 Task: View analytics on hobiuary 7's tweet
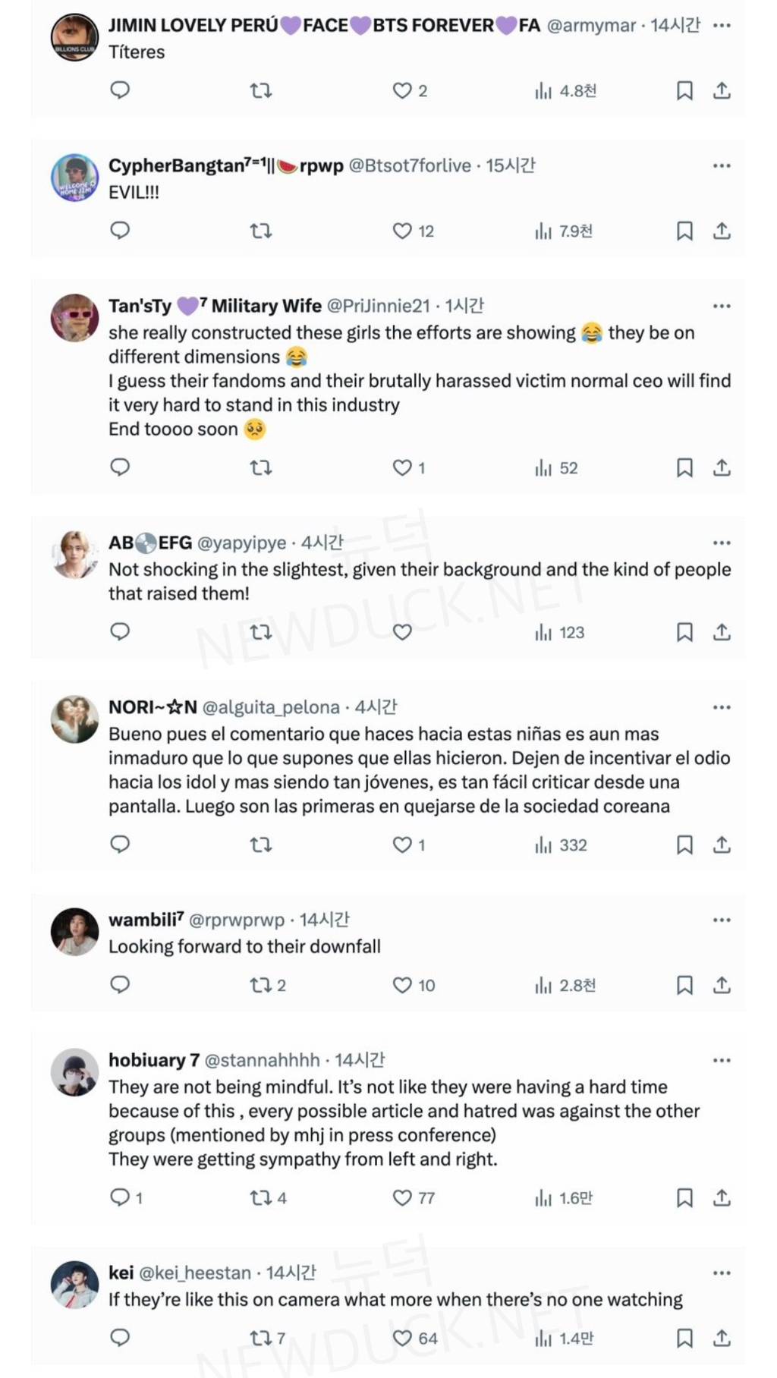pyautogui.click(x=544, y=1197)
